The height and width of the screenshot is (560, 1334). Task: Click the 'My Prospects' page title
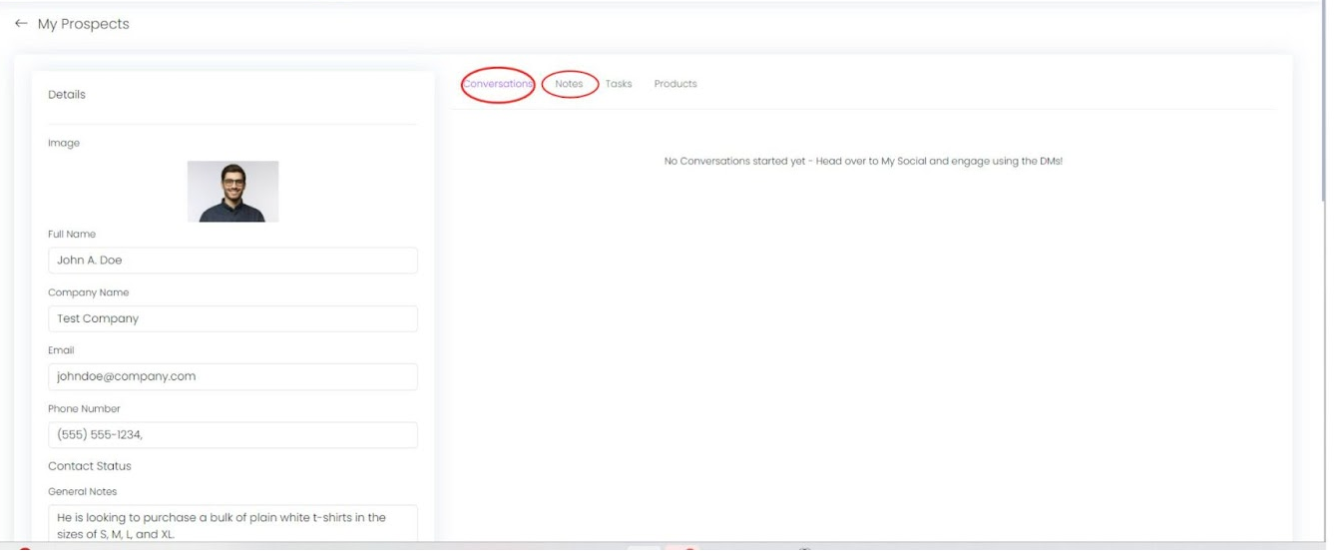pos(84,24)
